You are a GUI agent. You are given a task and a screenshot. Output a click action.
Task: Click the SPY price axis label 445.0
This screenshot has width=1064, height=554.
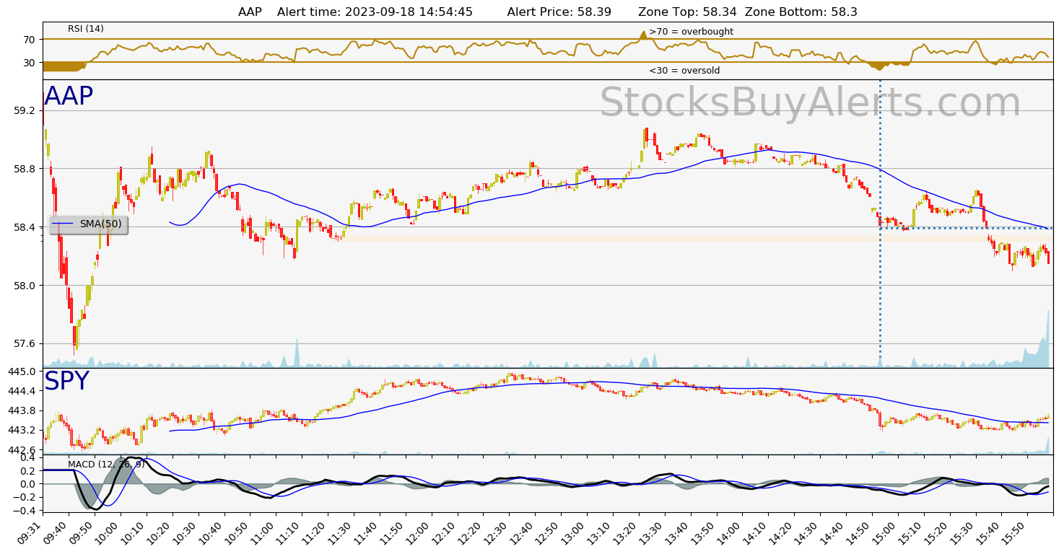pyautogui.click(x=21, y=371)
